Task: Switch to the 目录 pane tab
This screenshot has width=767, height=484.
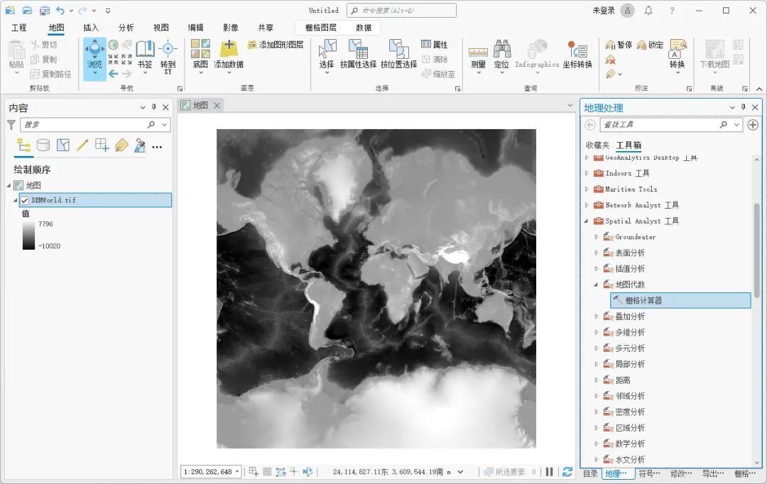Action: 590,473
